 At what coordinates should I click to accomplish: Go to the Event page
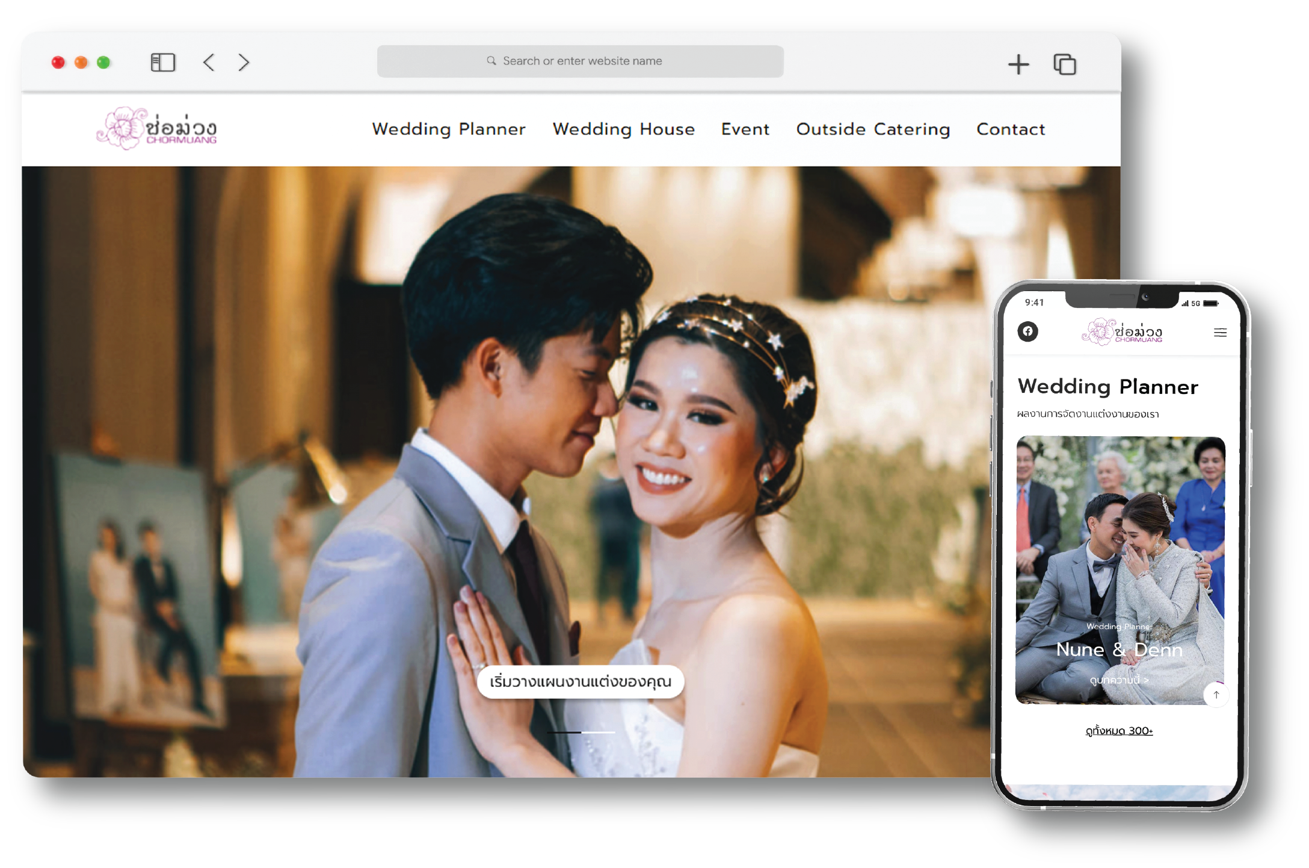click(745, 129)
